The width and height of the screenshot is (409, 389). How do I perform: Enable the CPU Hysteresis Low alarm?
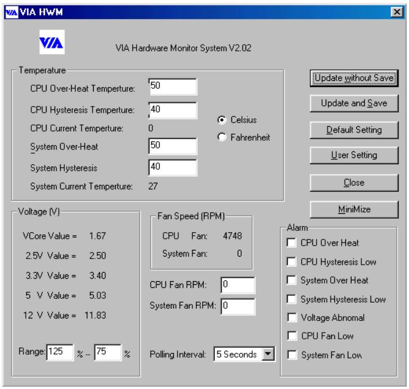(x=291, y=262)
